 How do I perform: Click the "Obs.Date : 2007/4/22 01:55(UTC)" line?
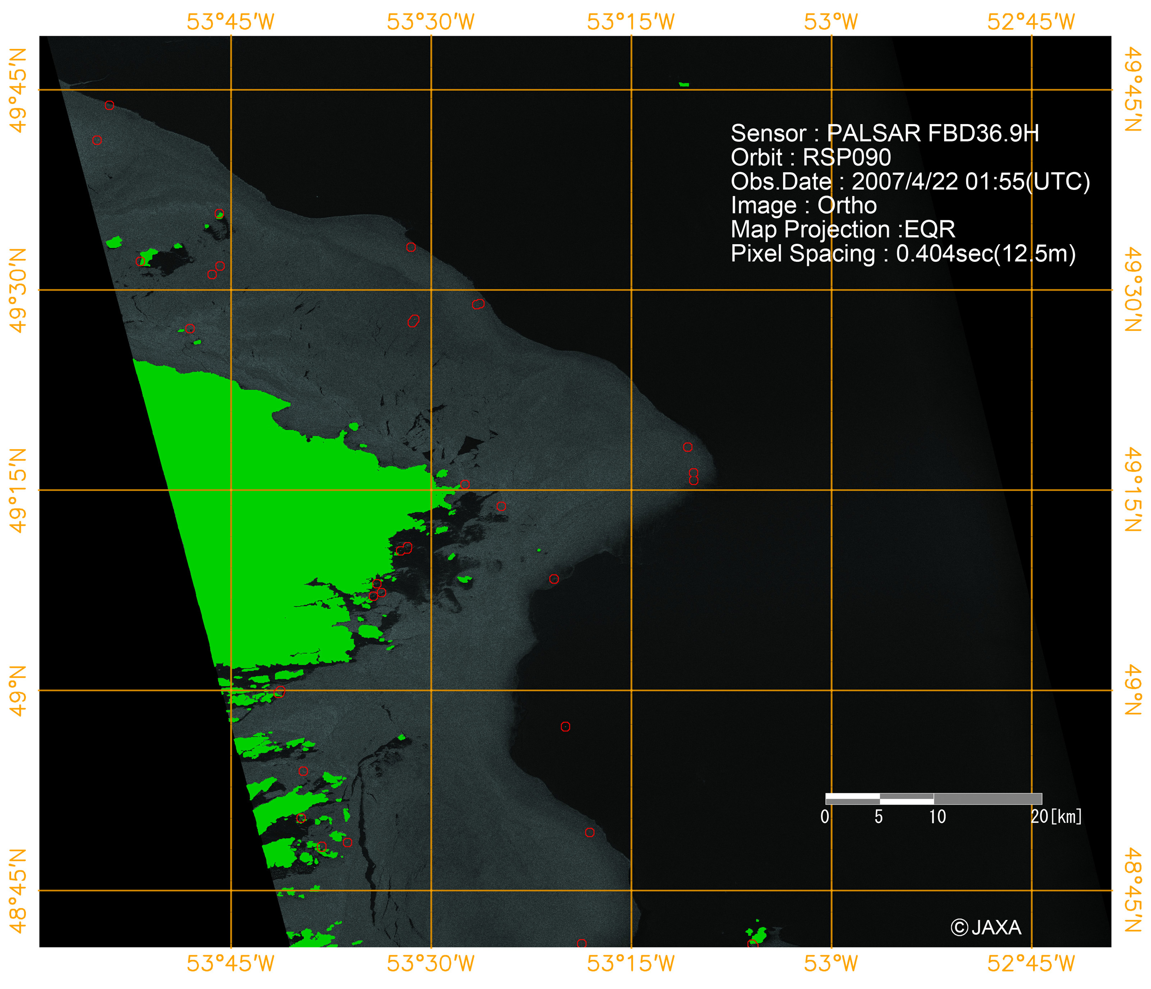coord(910,182)
